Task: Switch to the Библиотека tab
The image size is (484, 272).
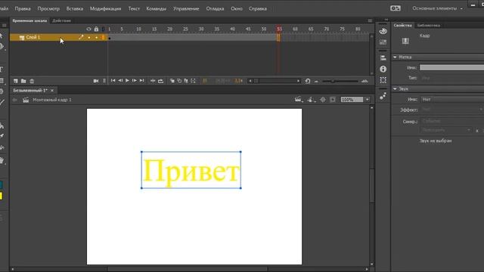Action: (429, 25)
